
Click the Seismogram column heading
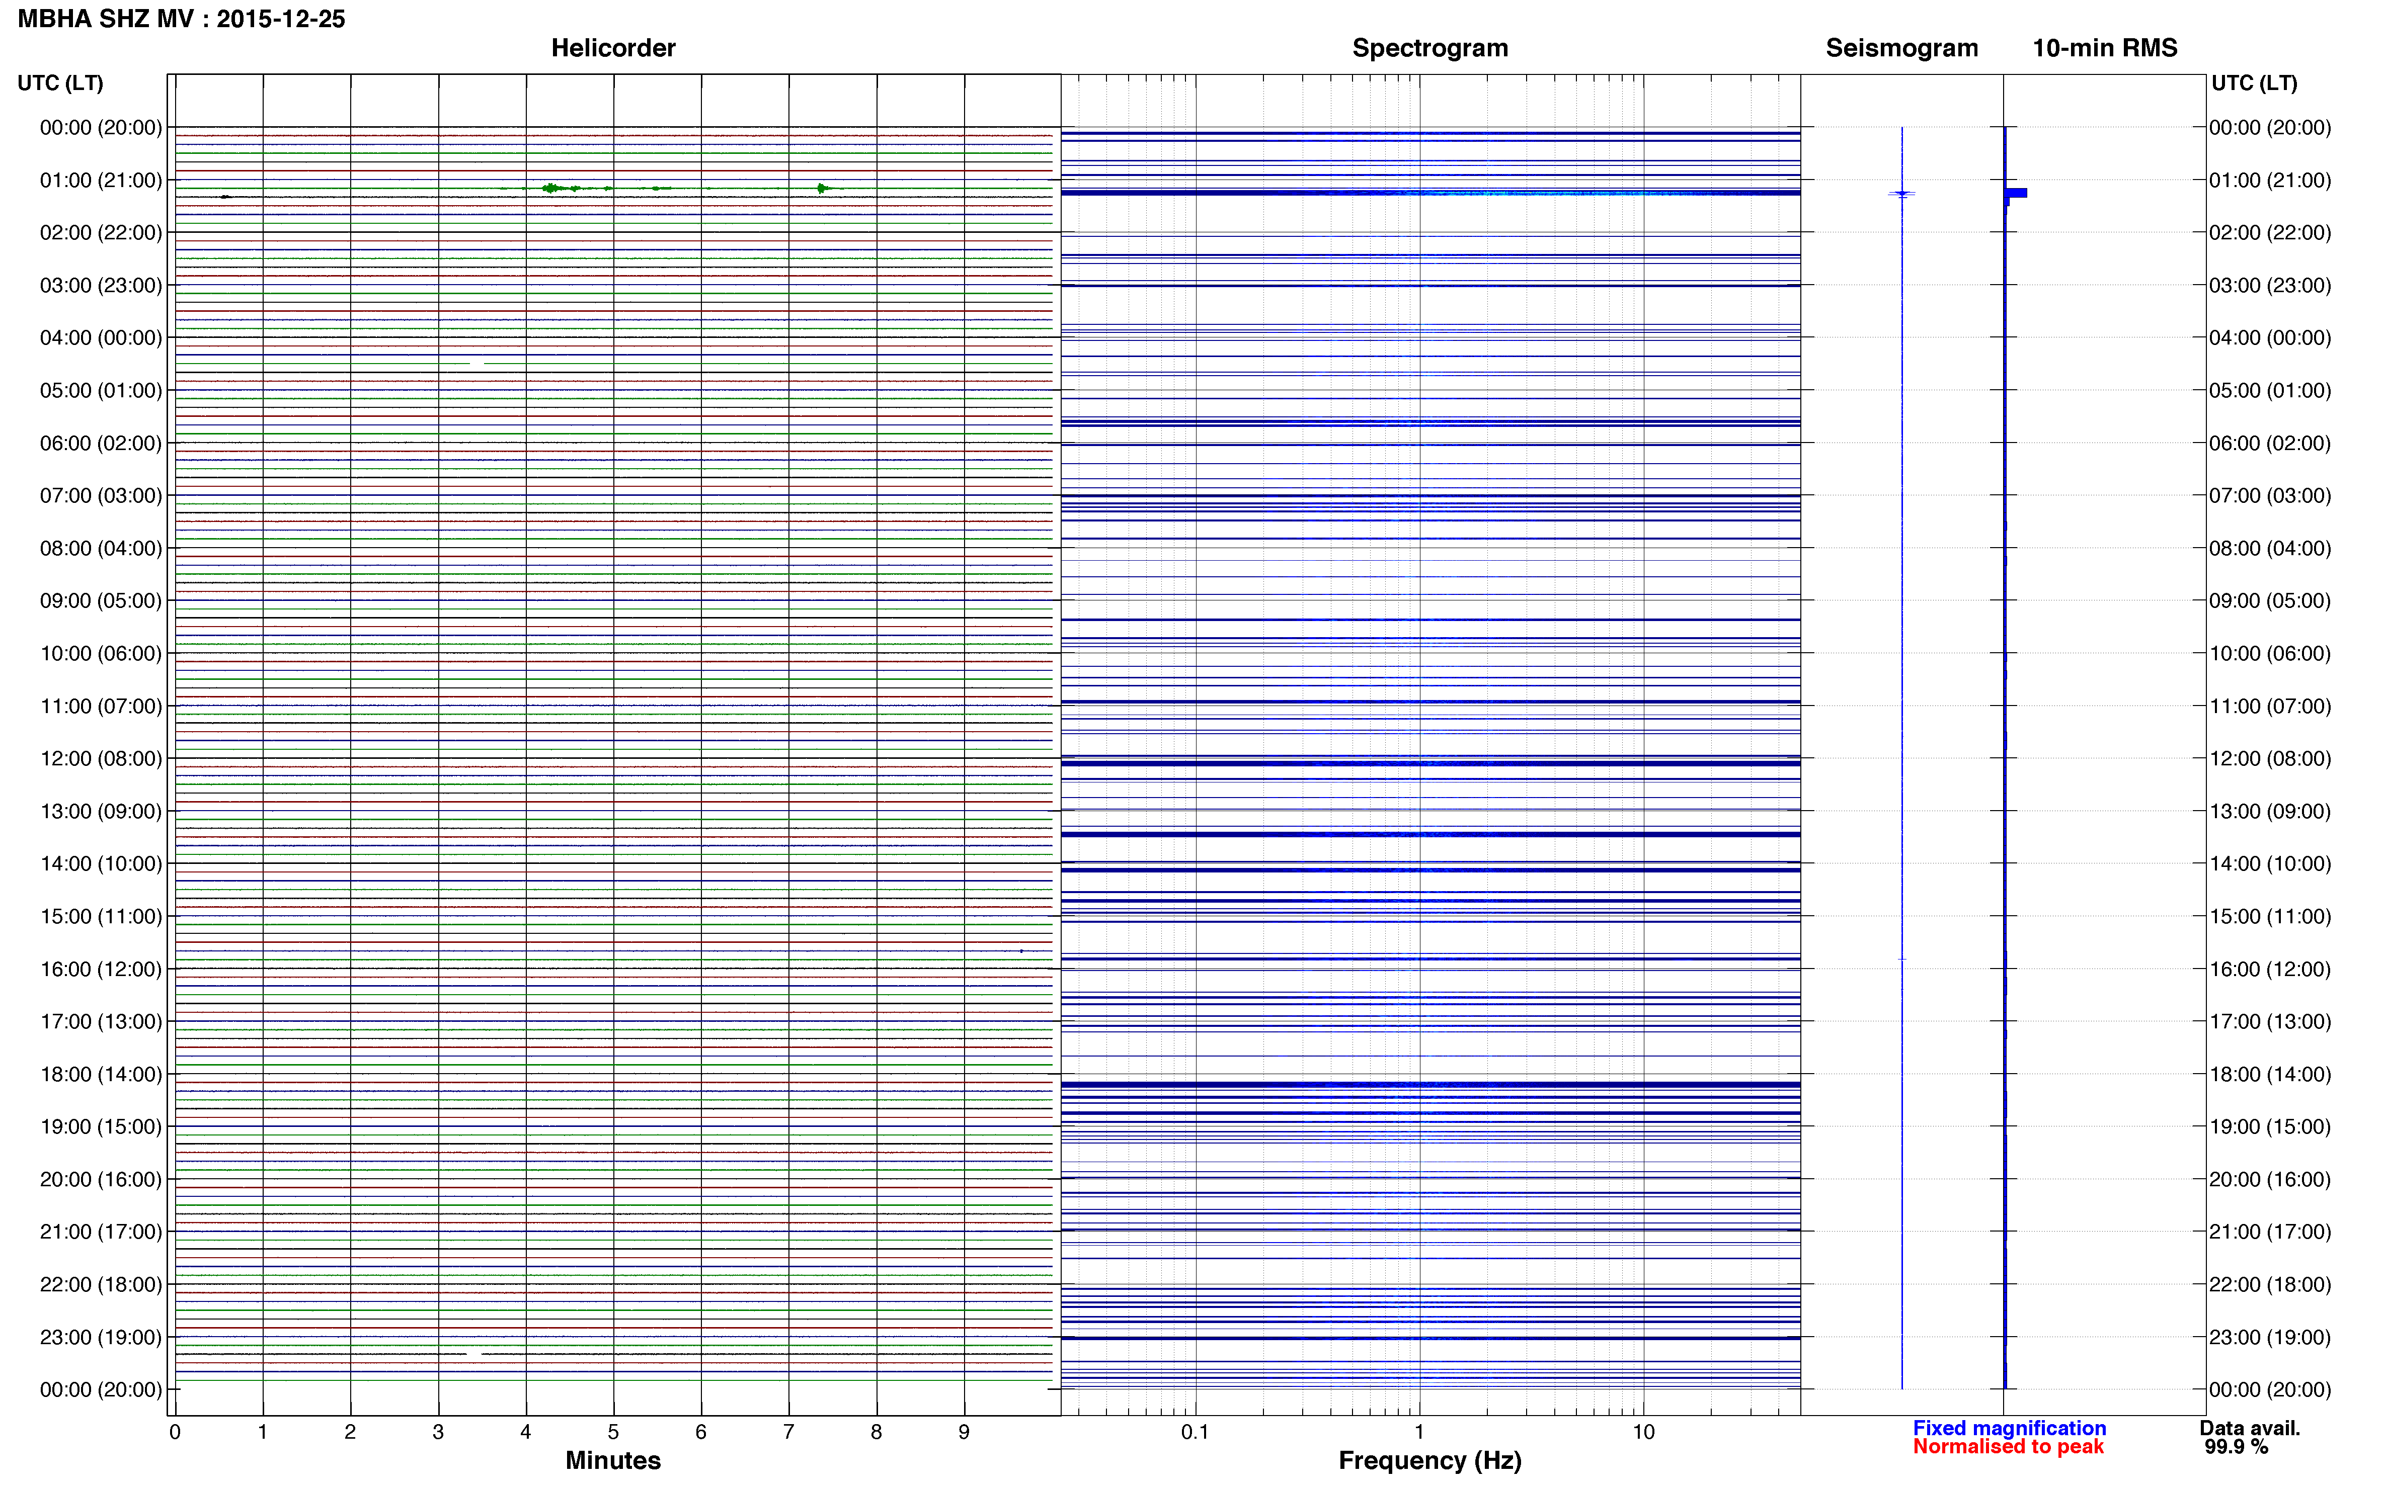(1902, 48)
